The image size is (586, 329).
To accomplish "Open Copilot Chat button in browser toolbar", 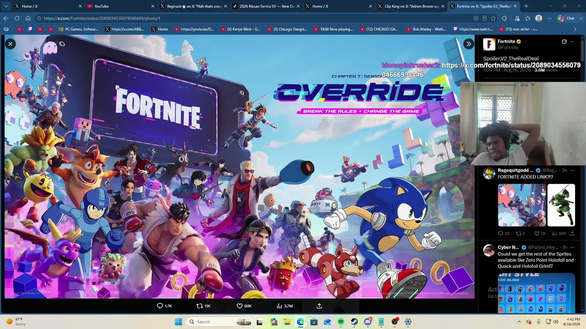I will [x=566, y=18].
